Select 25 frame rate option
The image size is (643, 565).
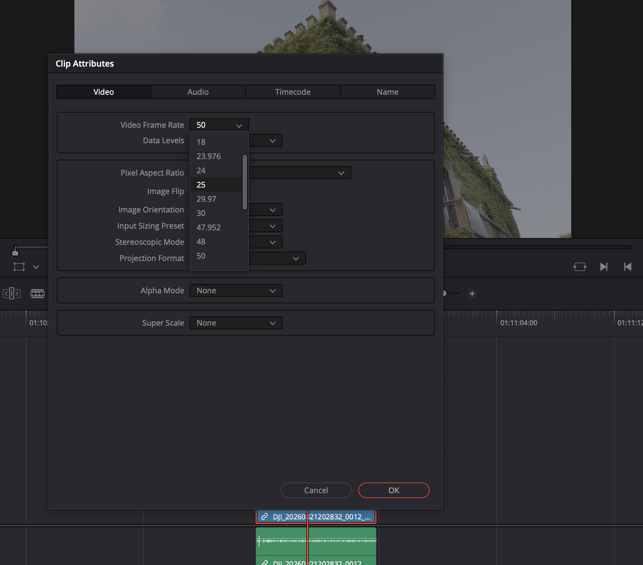(215, 185)
